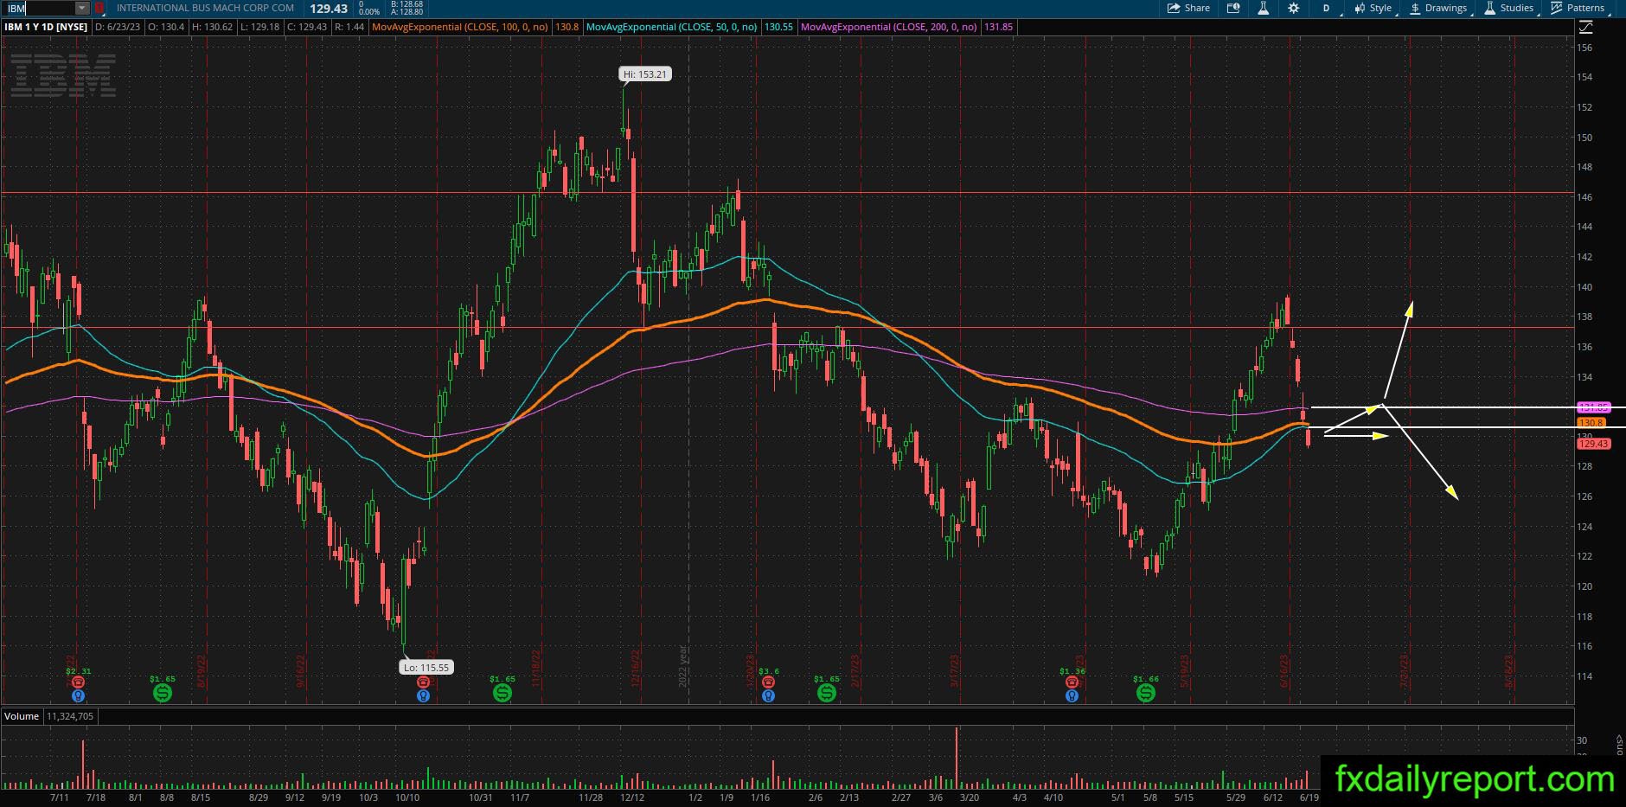This screenshot has width=1626, height=807.
Task: Click the blue lightbulb icon under $1.36 earnings
Action: point(1072,695)
